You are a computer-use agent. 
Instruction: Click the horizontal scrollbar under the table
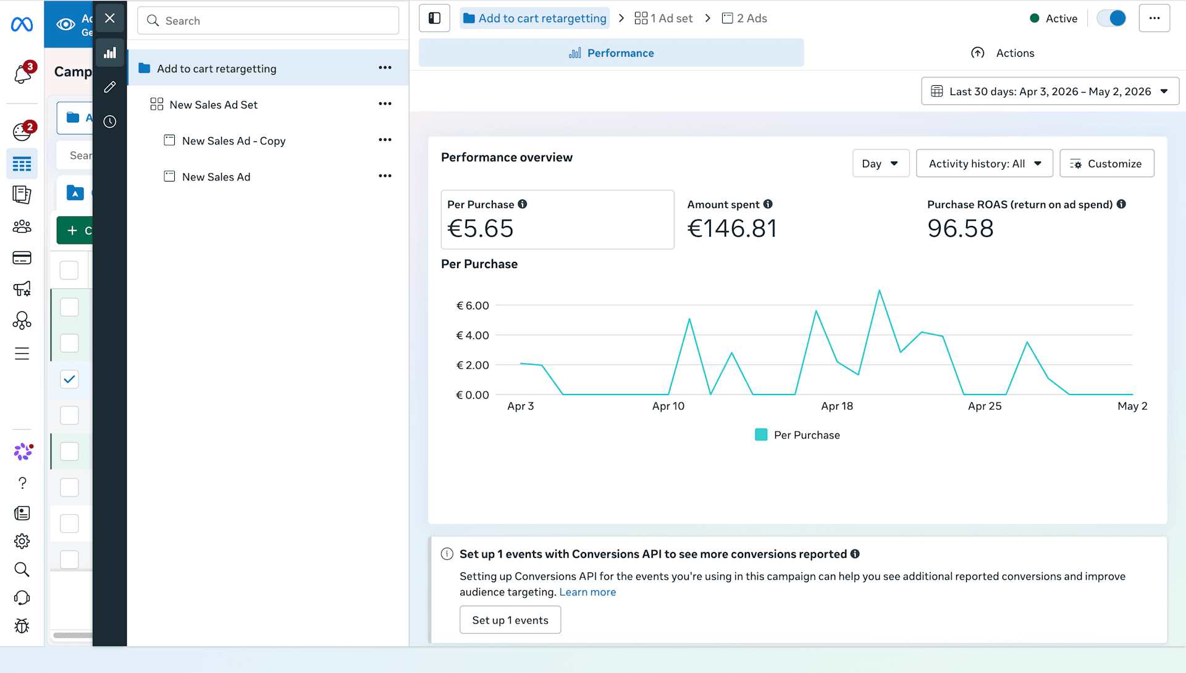pos(72,635)
